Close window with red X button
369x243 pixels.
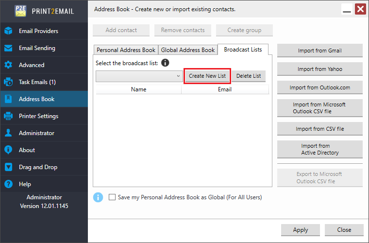[x=361, y=9]
